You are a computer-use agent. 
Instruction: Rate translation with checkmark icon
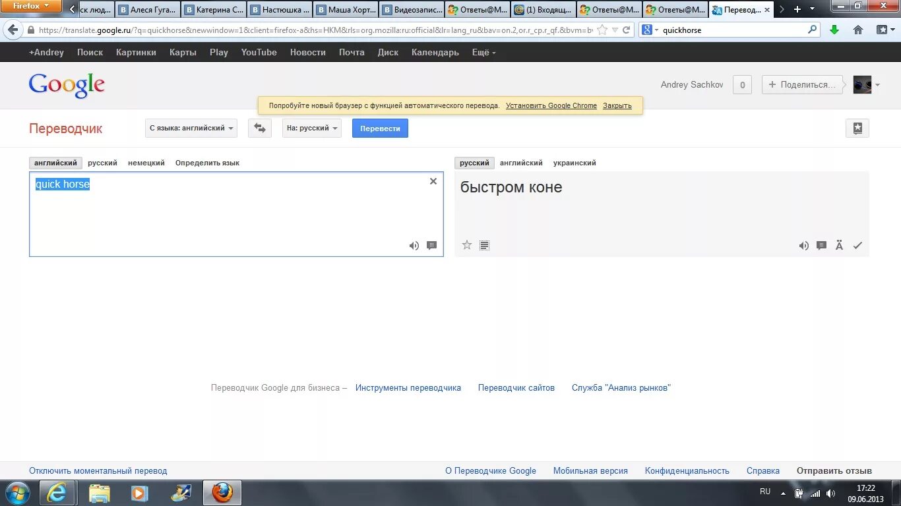pos(857,246)
